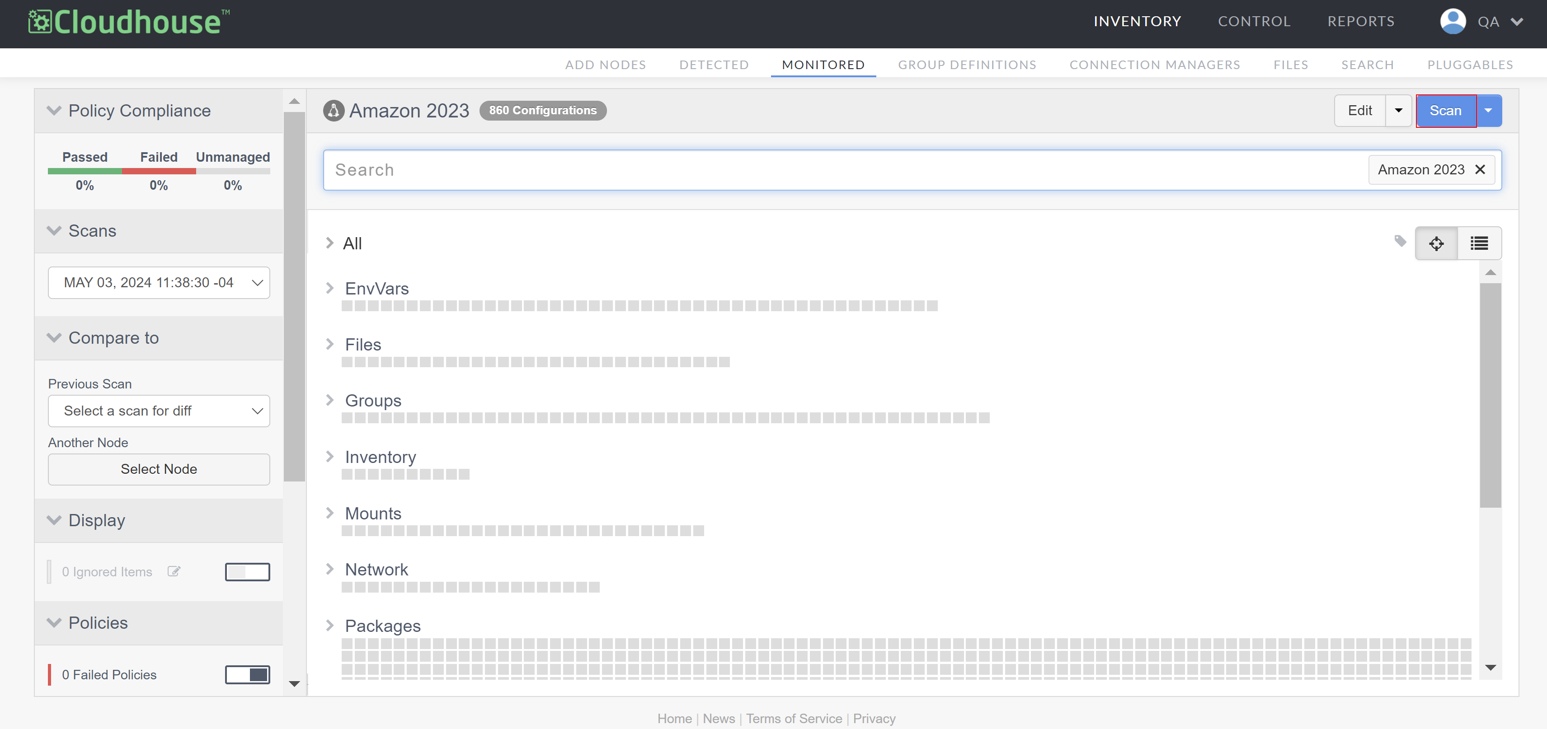Toggle the Failed Policies switch
Screen dimensions: 1547x729
(247, 674)
